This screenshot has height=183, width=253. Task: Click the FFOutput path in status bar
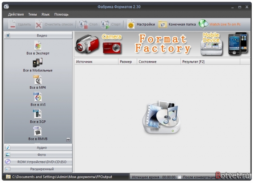coord(62,177)
